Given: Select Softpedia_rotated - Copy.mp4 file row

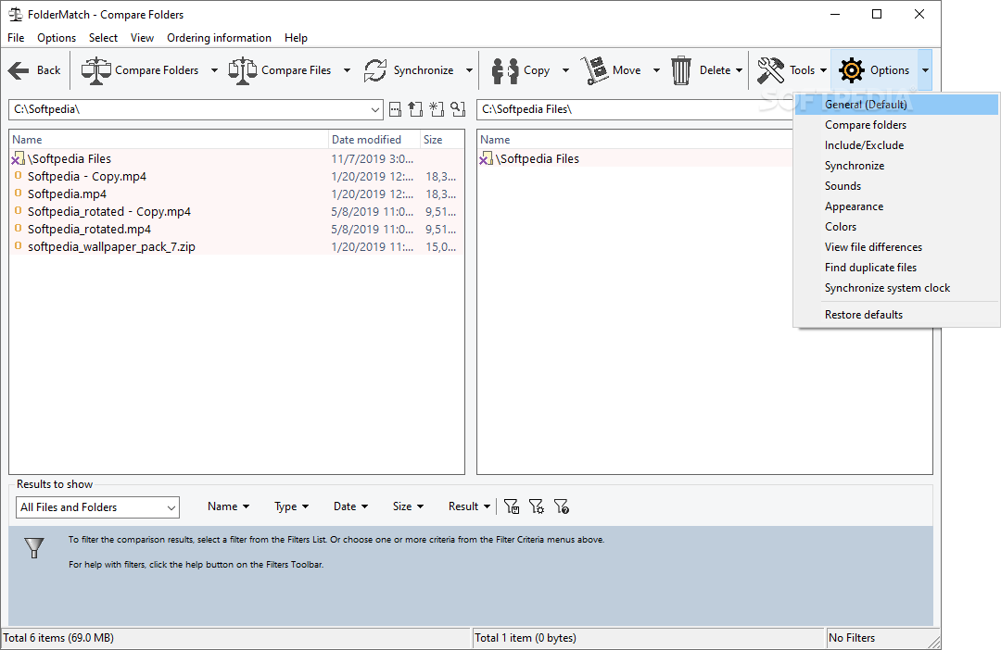Looking at the screenshot, I should [237, 211].
